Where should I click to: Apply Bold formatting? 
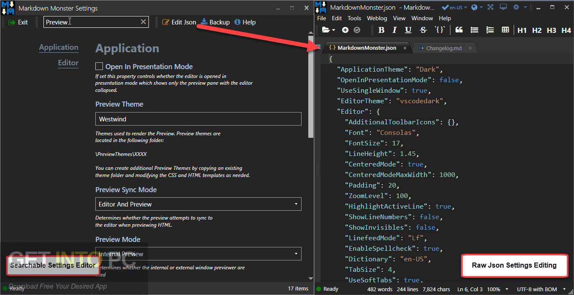pos(381,30)
